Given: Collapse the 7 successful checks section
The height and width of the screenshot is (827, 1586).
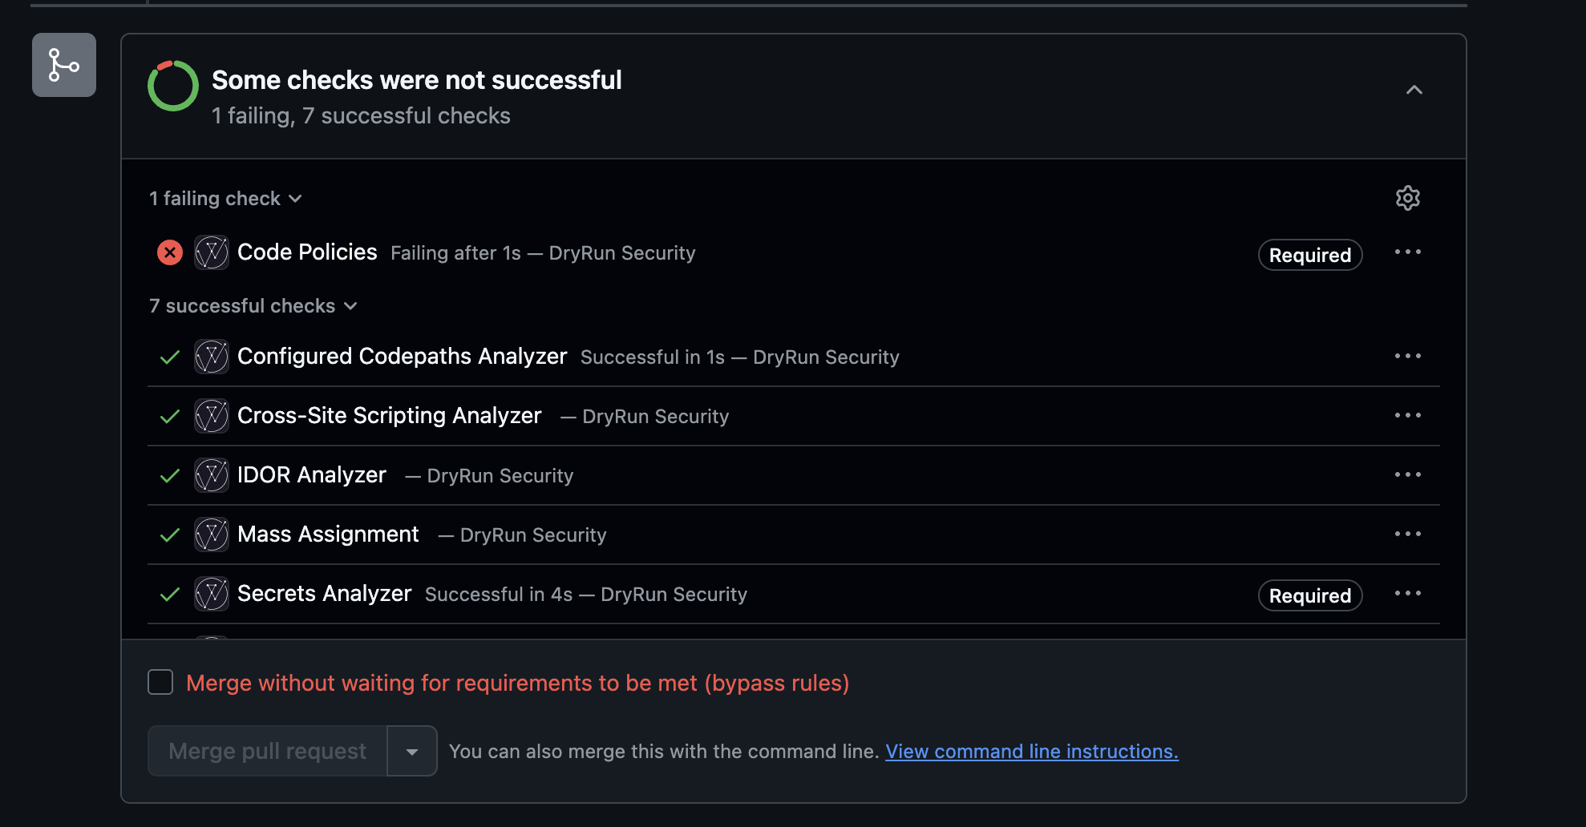Looking at the screenshot, I should (x=253, y=305).
